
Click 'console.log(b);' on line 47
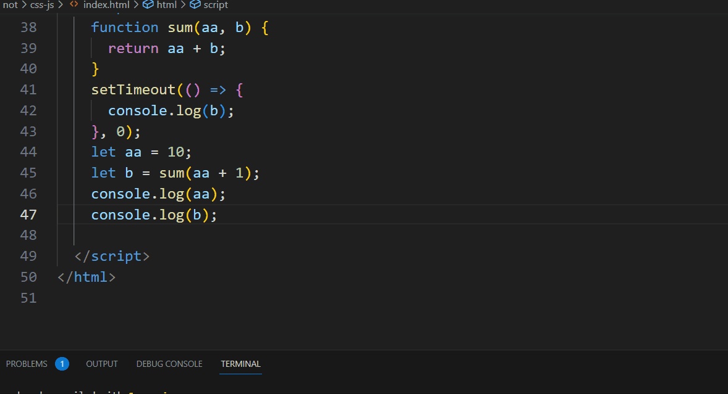[x=154, y=215]
